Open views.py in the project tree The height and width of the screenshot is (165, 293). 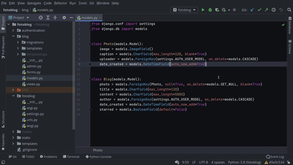click(33, 84)
